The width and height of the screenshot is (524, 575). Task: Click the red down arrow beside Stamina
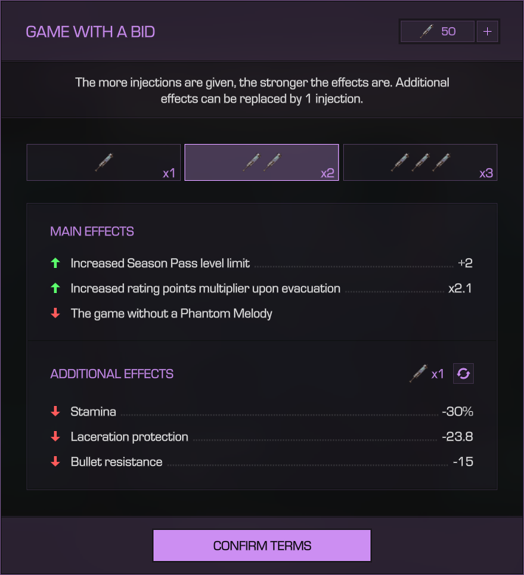coord(55,412)
